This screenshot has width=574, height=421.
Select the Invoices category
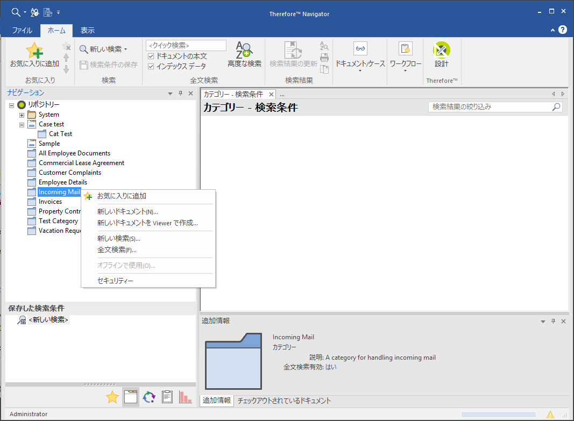click(50, 202)
